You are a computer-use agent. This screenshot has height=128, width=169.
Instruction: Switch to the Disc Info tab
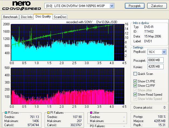[x=27, y=17]
